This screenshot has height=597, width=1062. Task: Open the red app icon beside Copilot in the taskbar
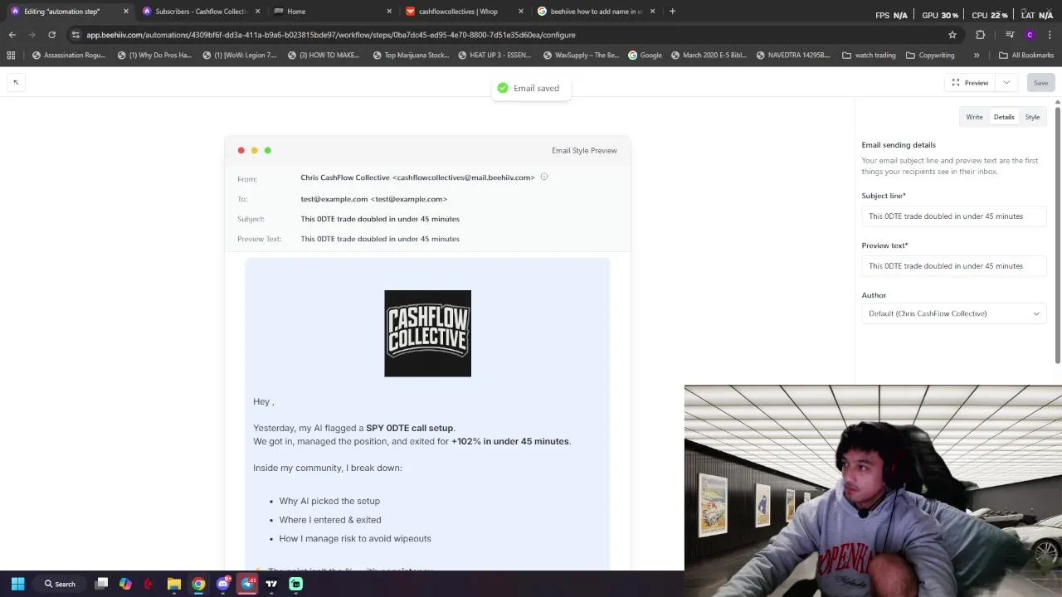[x=149, y=584]
